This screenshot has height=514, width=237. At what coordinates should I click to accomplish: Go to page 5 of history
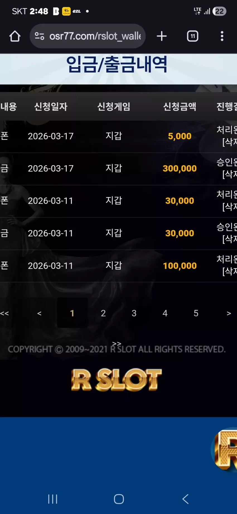196,313
